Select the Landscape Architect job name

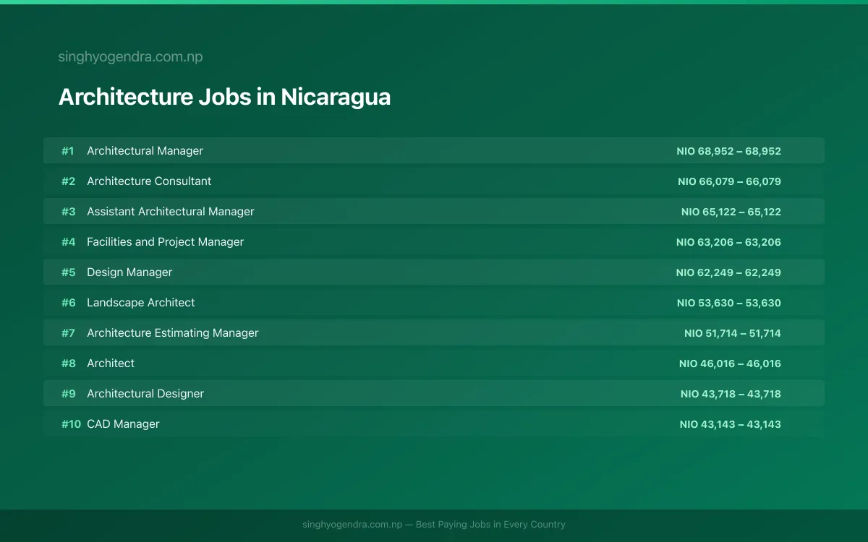pyautogui.click(x=141, y=303)
